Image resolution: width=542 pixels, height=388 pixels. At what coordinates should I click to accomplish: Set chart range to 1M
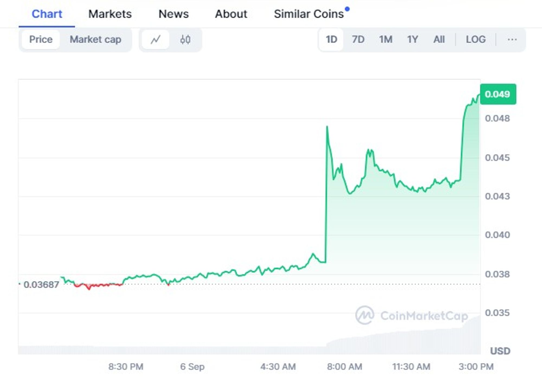(385, 39)
